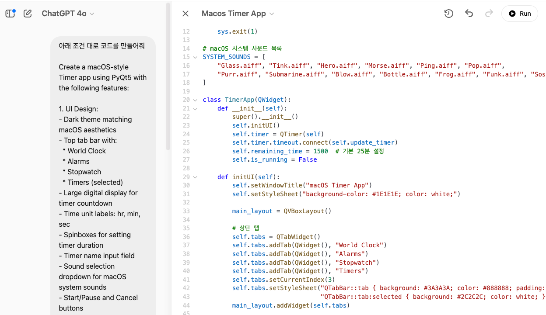Click 'self.remaining_time' on line 26

pos(267,151)
